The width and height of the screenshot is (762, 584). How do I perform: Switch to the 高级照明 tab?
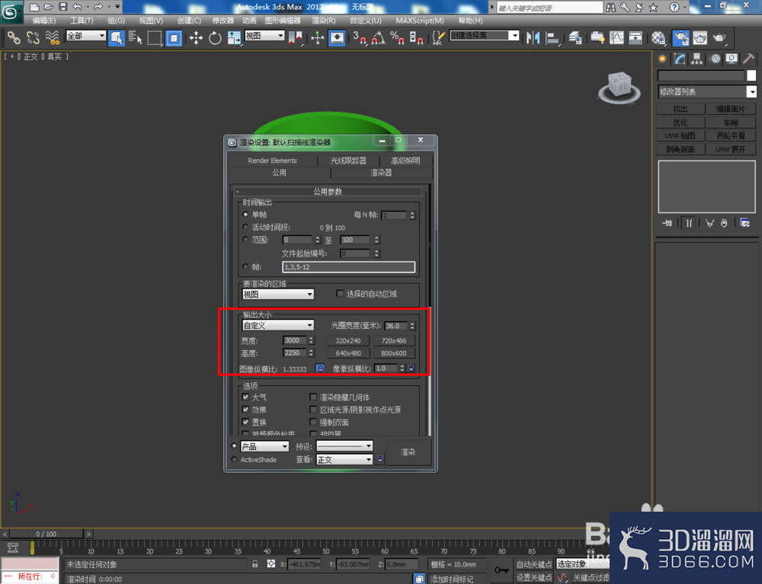(x=405, y=161)
